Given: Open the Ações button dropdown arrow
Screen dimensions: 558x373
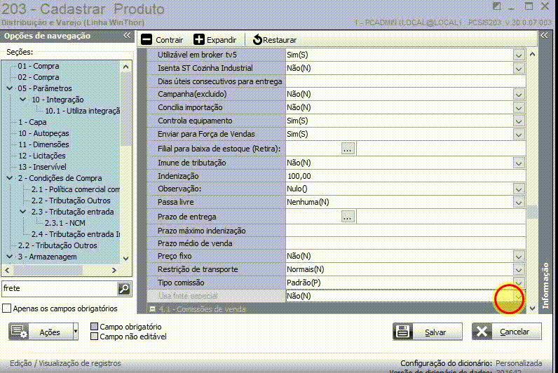Looking at the screenshot, I should click(76, 332).
